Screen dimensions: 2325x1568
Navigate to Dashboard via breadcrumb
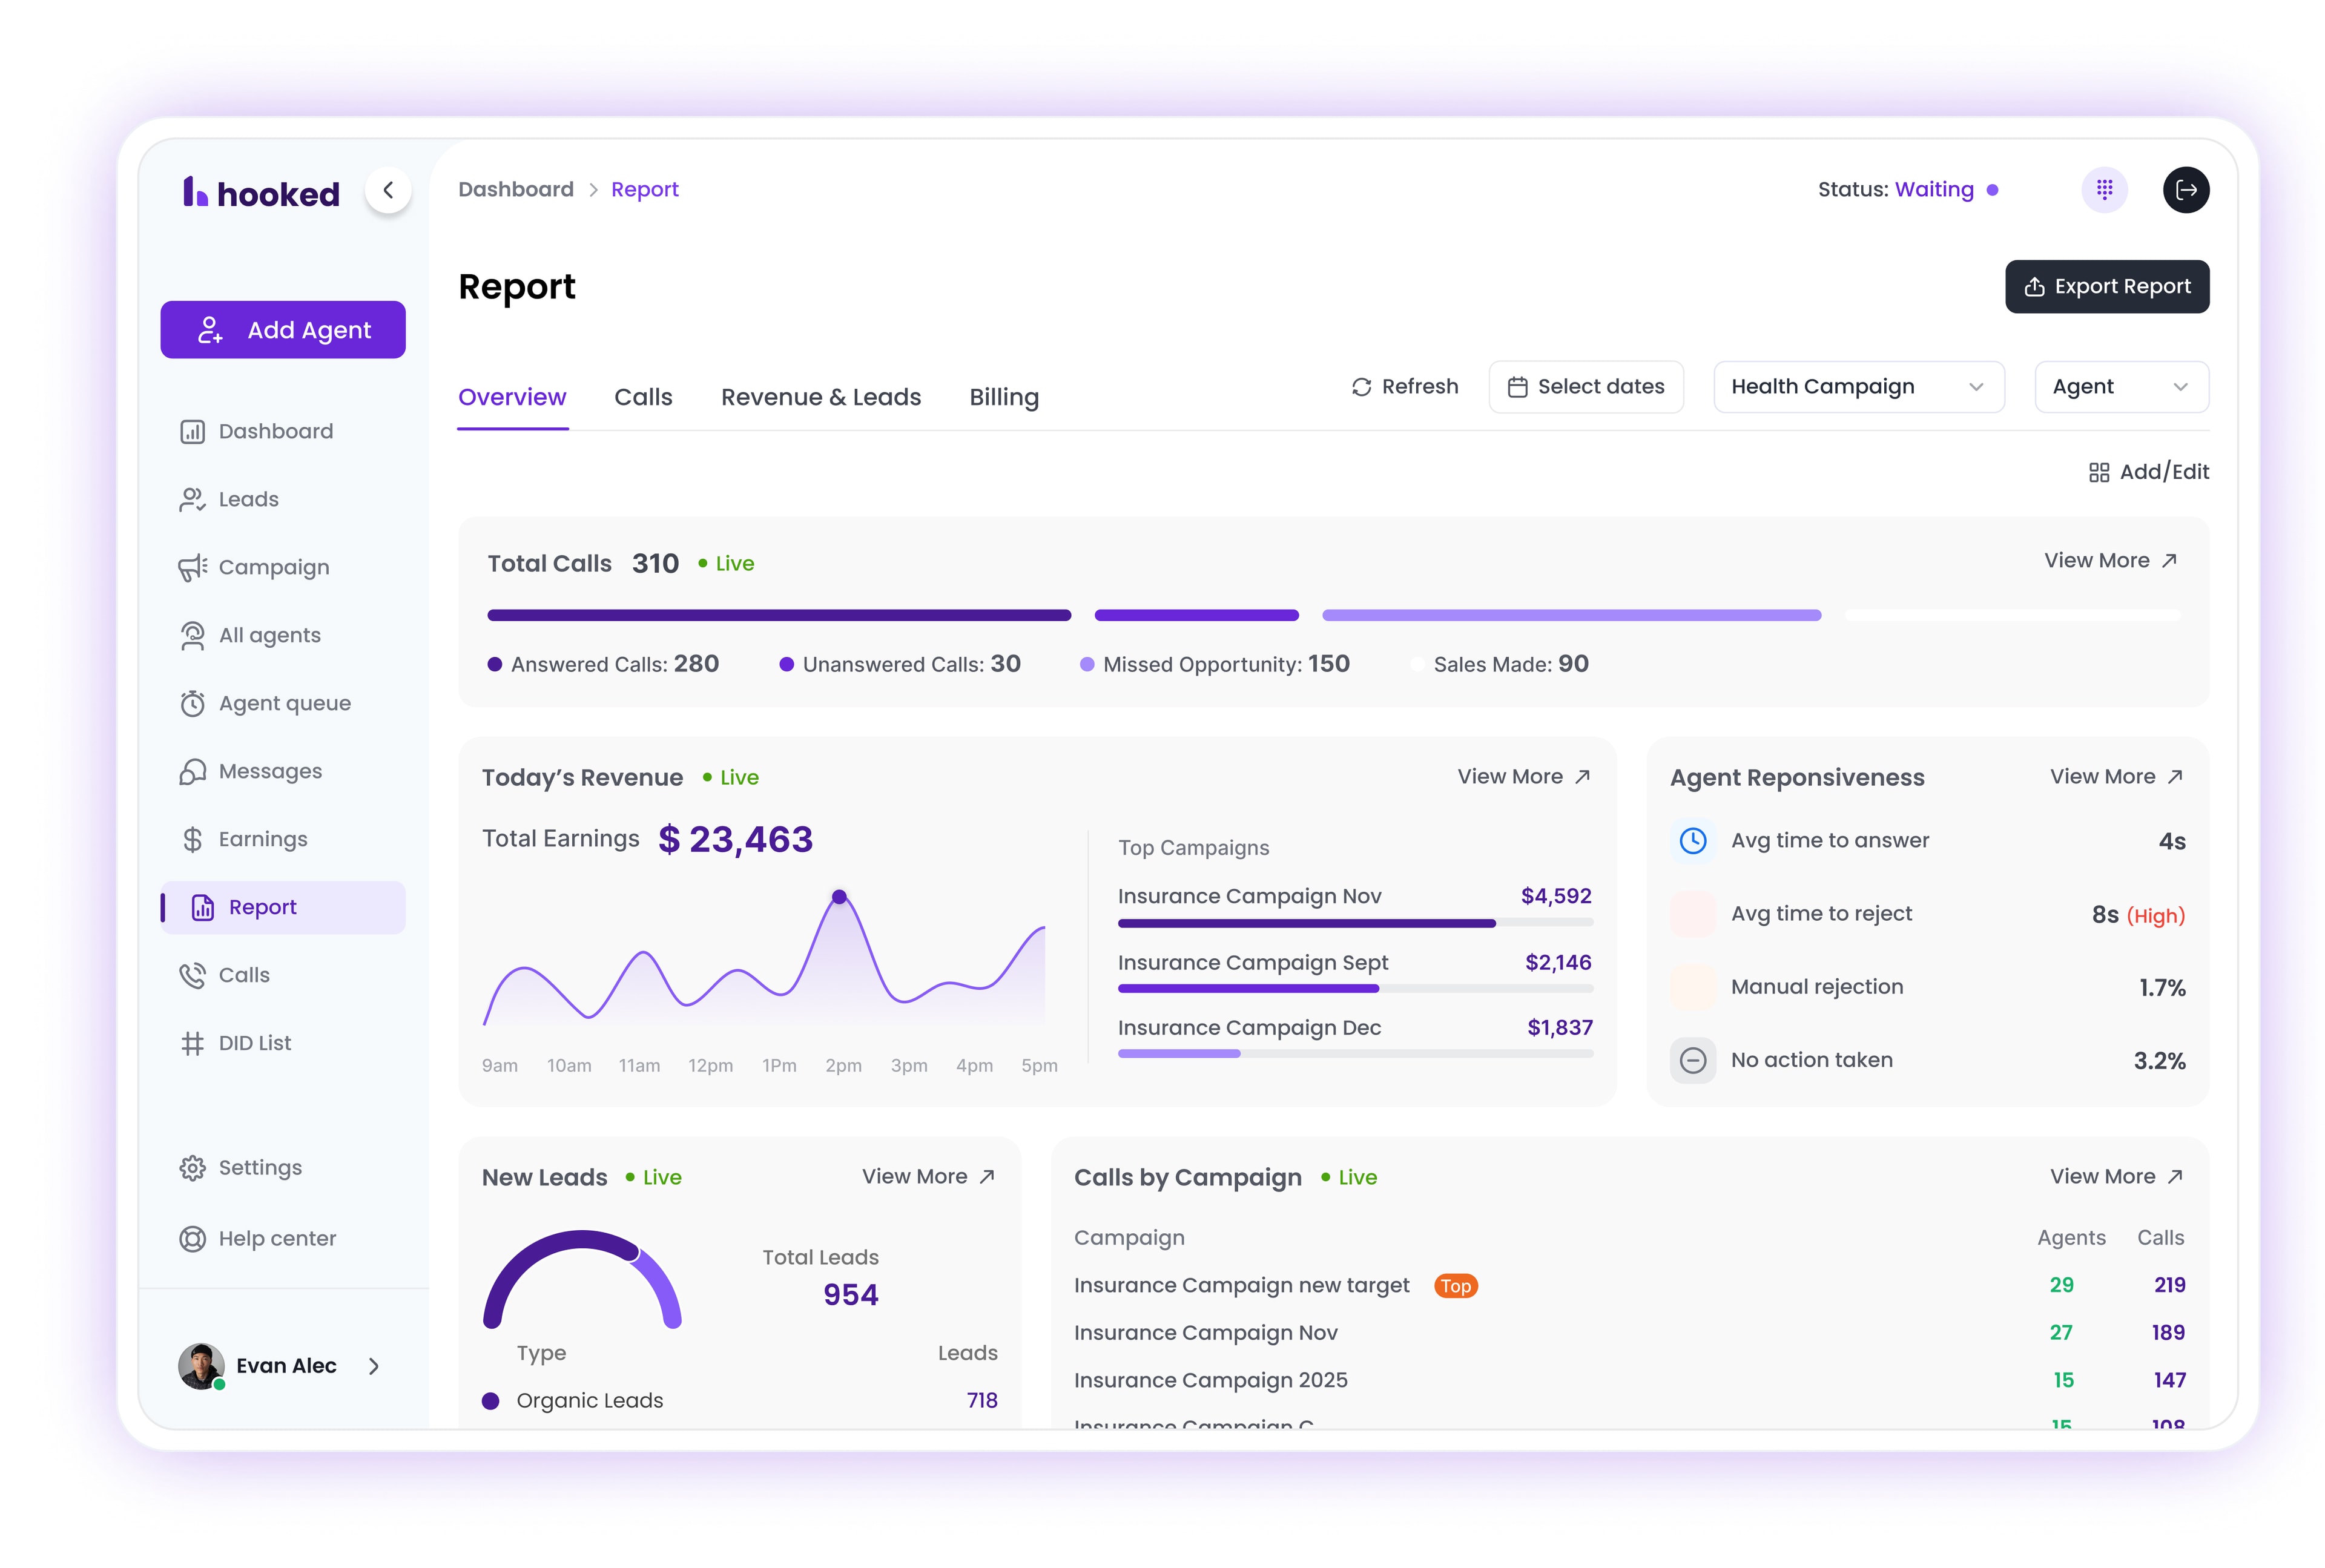click(516, 189)
